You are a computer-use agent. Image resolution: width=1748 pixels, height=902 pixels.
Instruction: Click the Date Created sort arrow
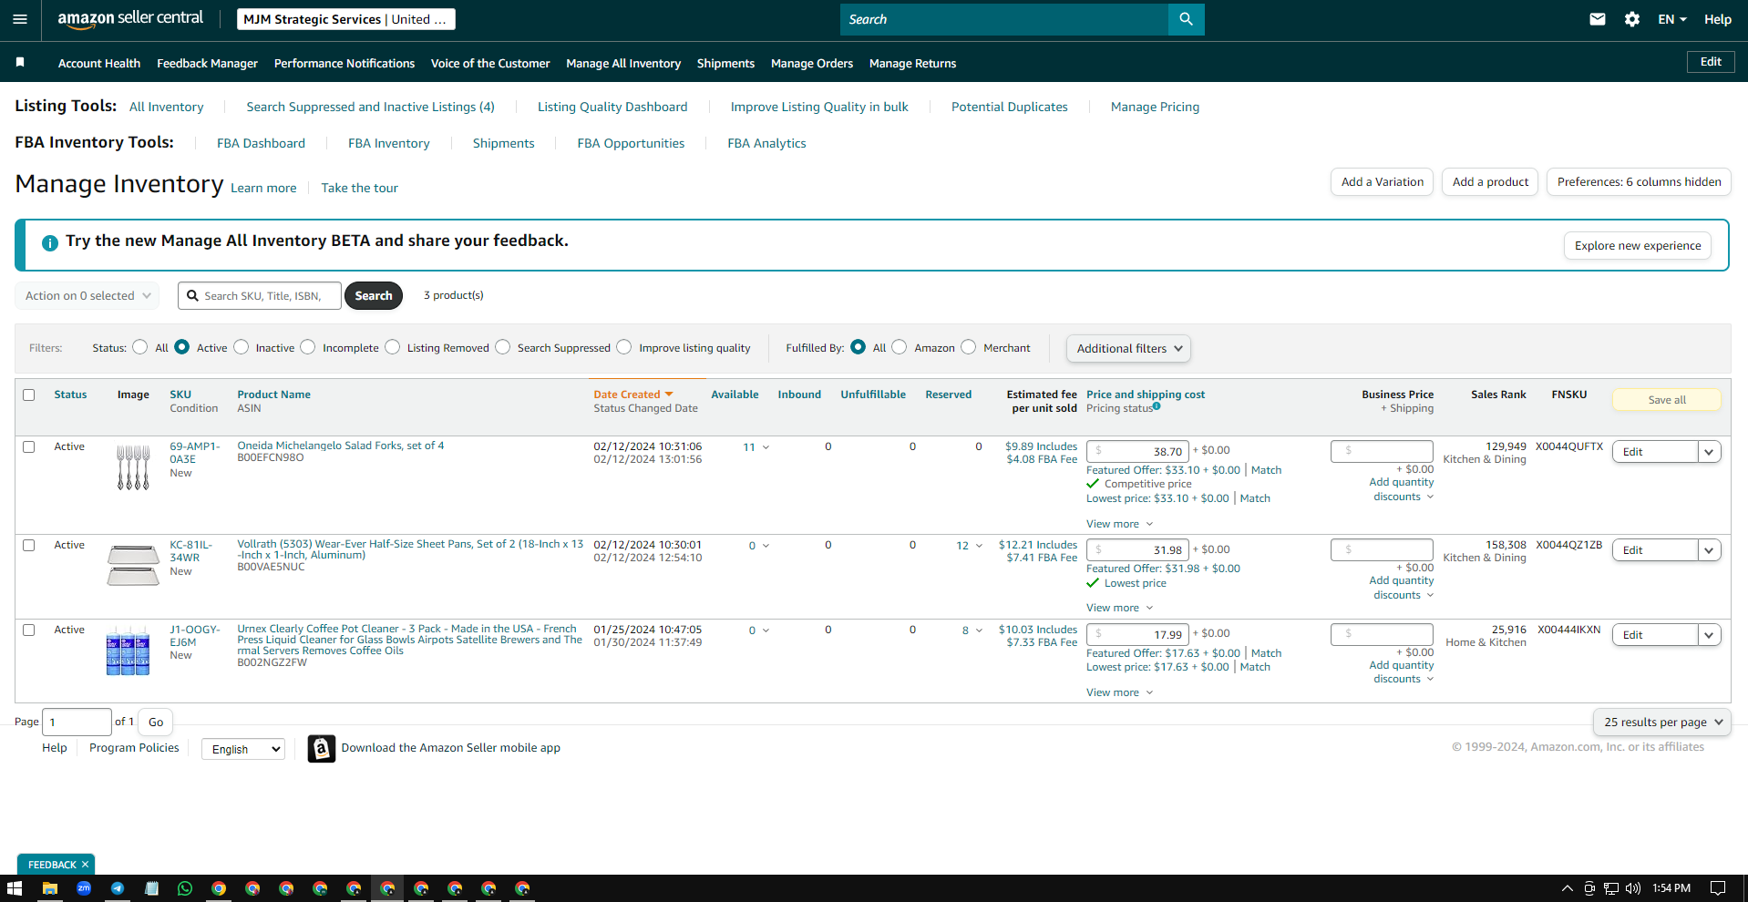coord(669,395)
